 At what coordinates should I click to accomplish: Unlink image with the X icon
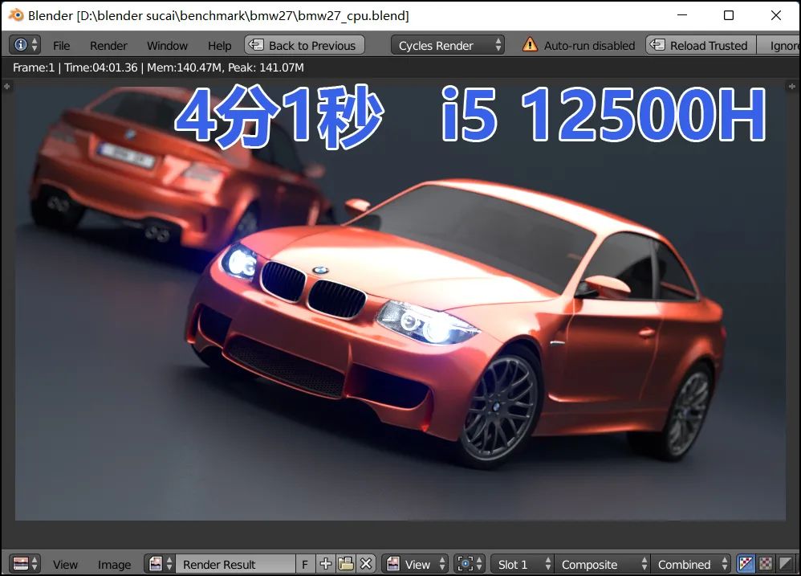(x=366, y=564)
